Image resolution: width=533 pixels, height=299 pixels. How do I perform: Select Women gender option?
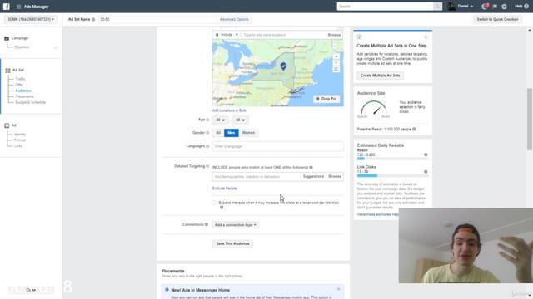[x=248, y=133]
